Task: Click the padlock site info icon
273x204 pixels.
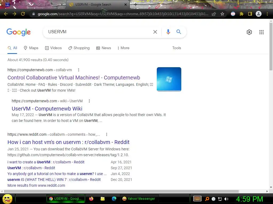Action: tap(33, 14)
